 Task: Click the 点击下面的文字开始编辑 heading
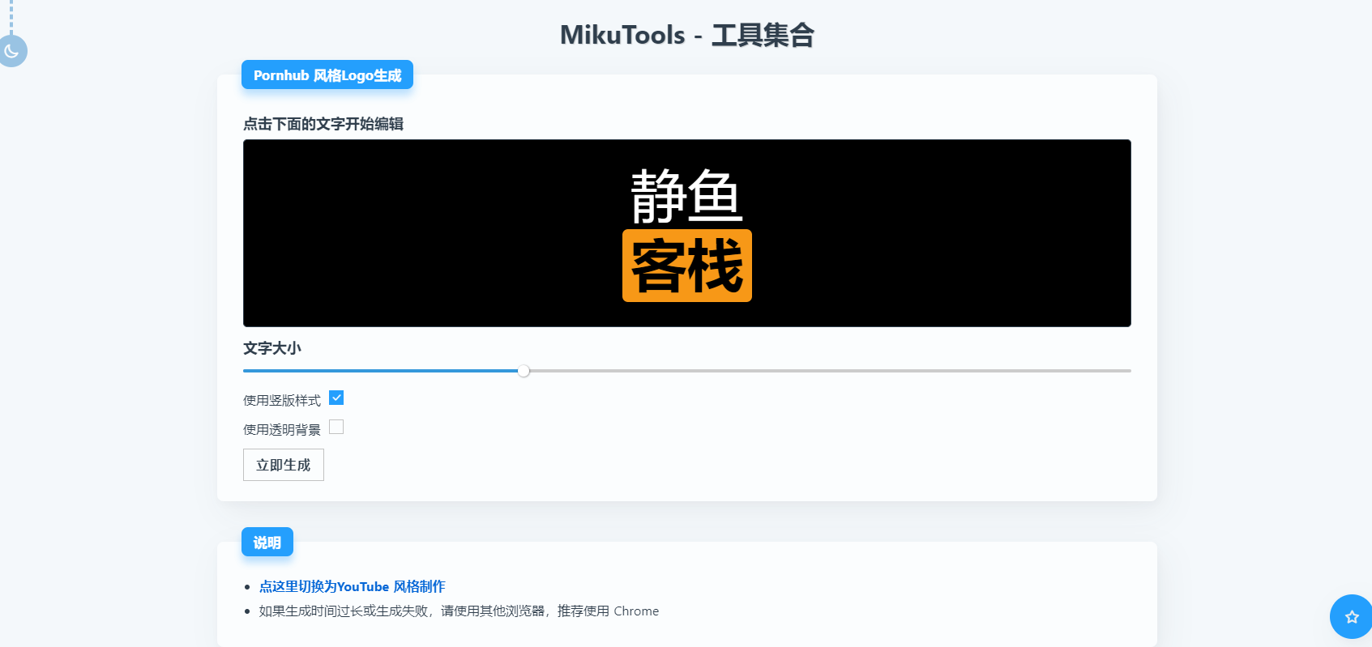pyautogui.click(x=323, y=124)
